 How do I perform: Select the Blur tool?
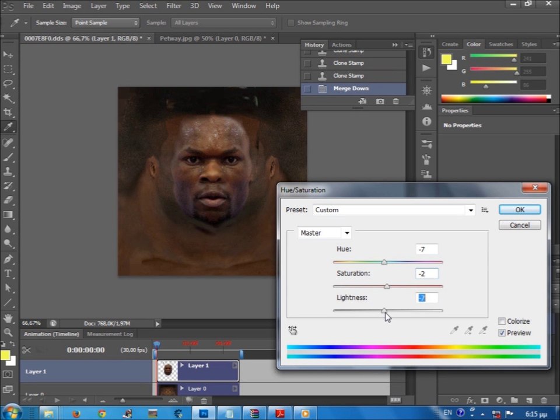pyautogui.click(x=8, y=229)
